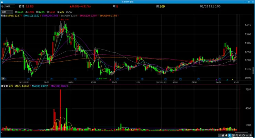Click the volume MA(5) 148.60 label
The width and height of the screenshot is (255, 138).
coord(22,86)
